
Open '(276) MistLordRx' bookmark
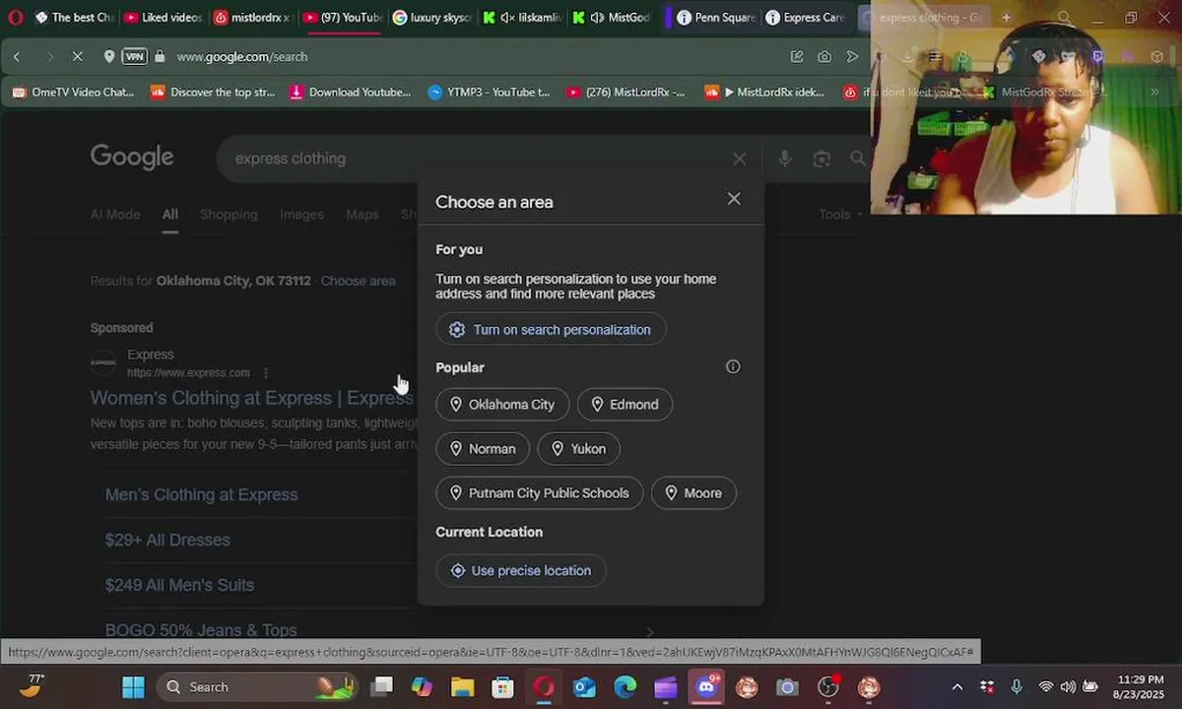coord(625,93)
